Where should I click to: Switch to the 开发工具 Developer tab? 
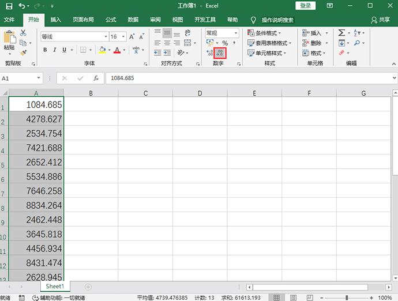point(205,20)
